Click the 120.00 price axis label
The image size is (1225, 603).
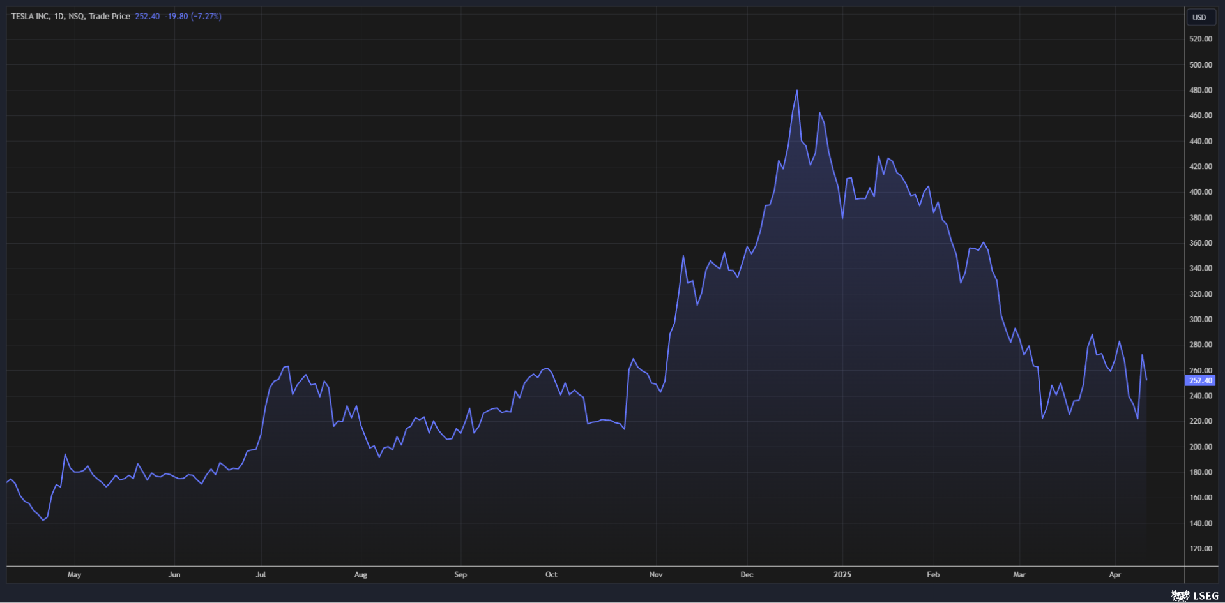click(1201, 548)
